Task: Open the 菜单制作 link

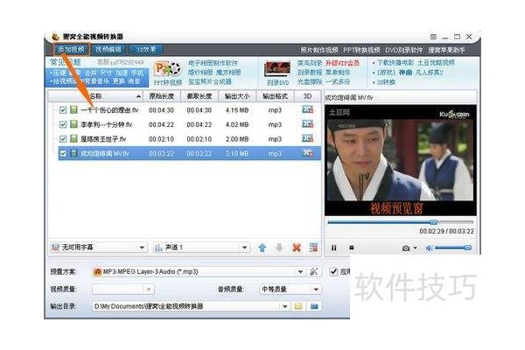Action: point(338,73)
